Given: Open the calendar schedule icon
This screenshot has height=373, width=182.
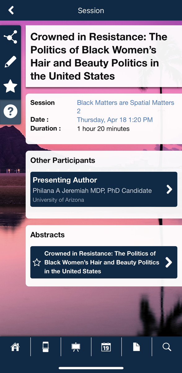Looking at the screenshot, I should (106, 347).
